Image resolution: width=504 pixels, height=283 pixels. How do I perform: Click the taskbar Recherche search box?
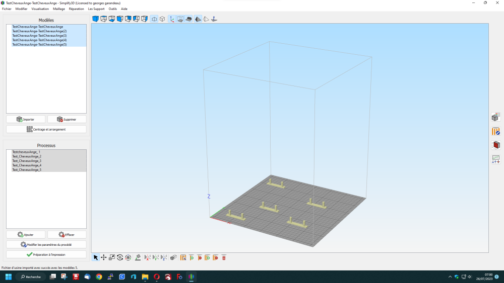(x=31, y=276)
